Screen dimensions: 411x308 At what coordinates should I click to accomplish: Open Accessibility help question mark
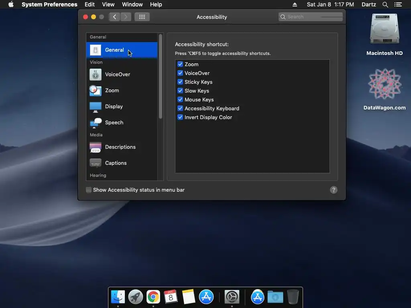coord(334,190)
